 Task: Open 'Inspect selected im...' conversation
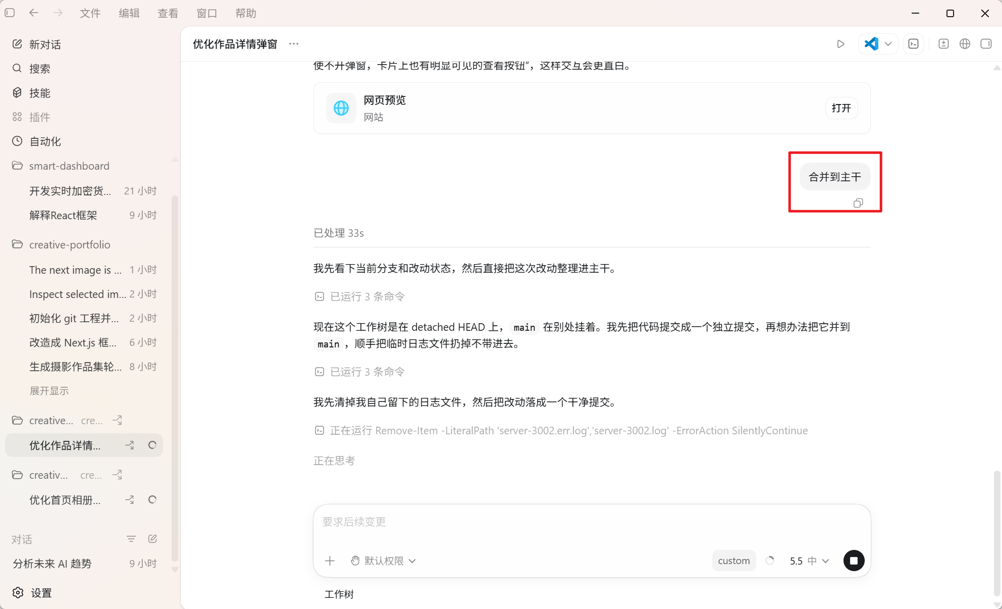[85, 294]
